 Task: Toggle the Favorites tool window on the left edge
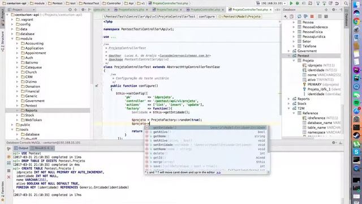pos(2,191)
